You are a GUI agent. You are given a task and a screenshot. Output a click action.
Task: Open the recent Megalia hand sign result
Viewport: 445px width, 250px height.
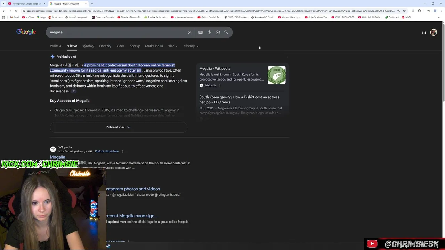click(133, 216)
